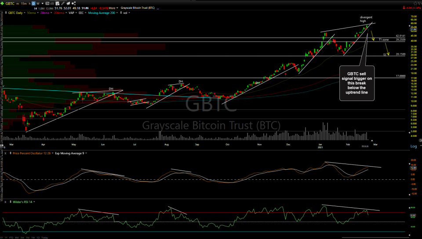Click the T1 zone annotation text
Viewport: 422px width, 239px height.
pos(384,40)
